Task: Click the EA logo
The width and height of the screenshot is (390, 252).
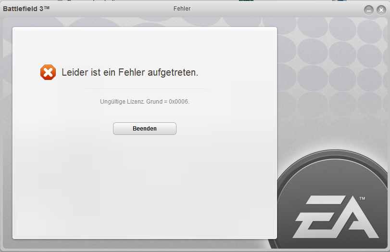Action: click(336, 217)
